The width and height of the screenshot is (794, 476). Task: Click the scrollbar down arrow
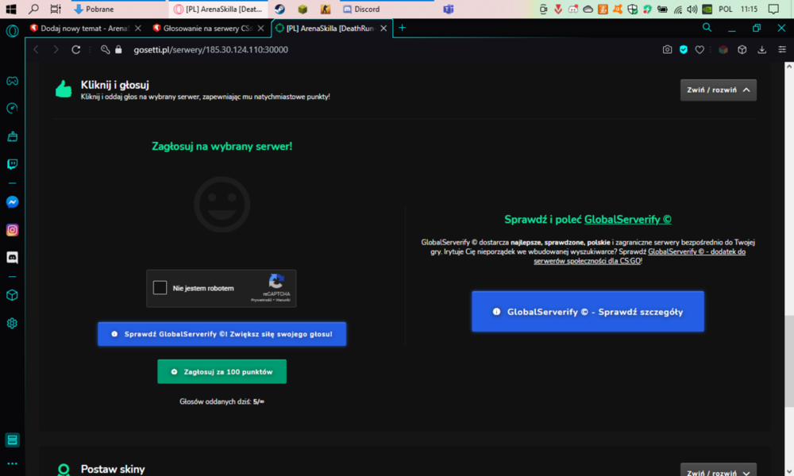tap(789, 471)
